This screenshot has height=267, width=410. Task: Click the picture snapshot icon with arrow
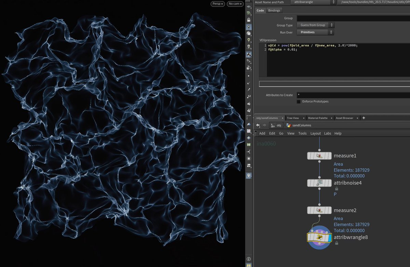249,165
